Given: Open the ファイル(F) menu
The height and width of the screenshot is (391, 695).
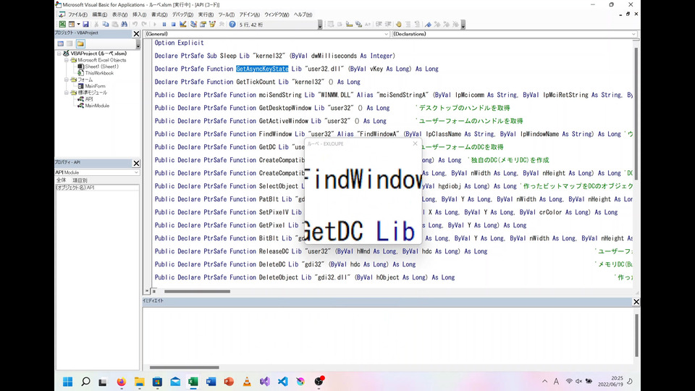Looking at the screenshot, I should tap(77, 14).
